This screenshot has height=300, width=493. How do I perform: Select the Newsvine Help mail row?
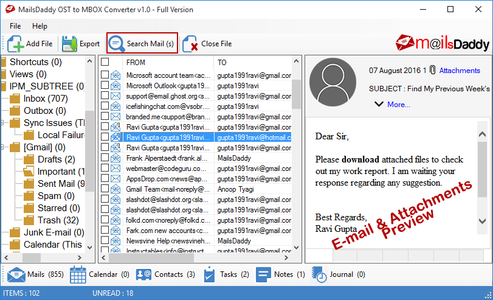coord(196,241)
